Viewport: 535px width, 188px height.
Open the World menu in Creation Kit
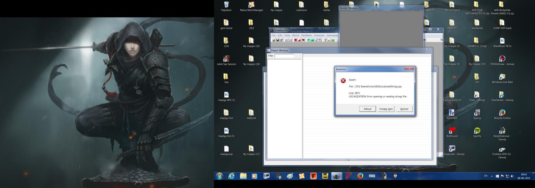[296, 35]
